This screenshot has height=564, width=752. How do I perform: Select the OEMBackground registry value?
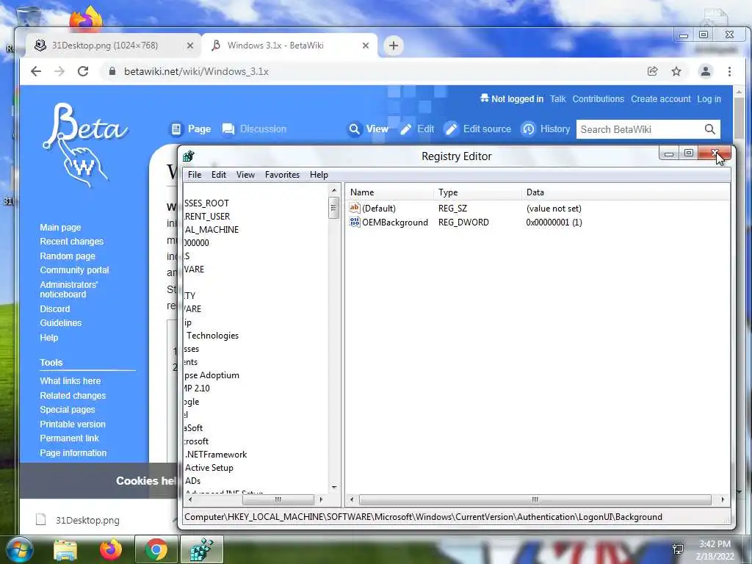coord(394,222)
